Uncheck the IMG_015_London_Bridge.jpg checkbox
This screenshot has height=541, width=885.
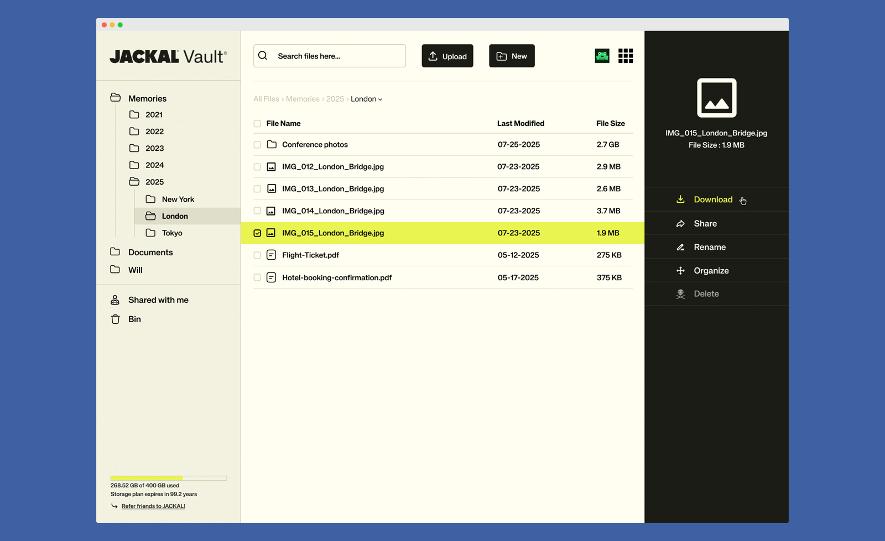[257, 233]
